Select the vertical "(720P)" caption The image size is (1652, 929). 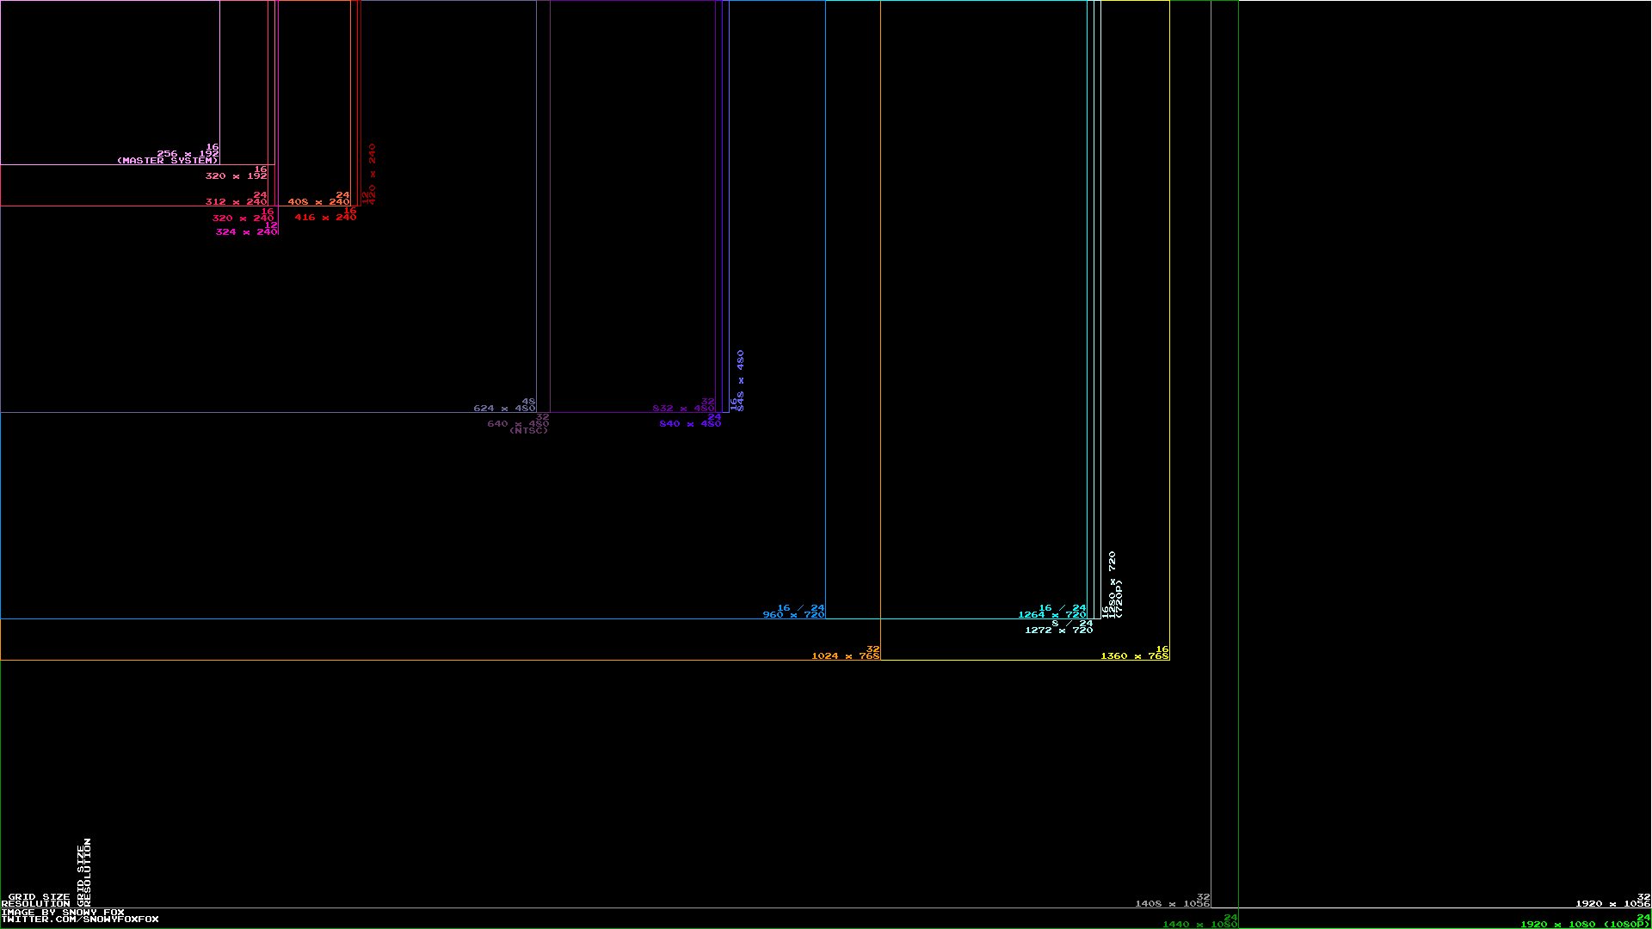click(1119, 600)
